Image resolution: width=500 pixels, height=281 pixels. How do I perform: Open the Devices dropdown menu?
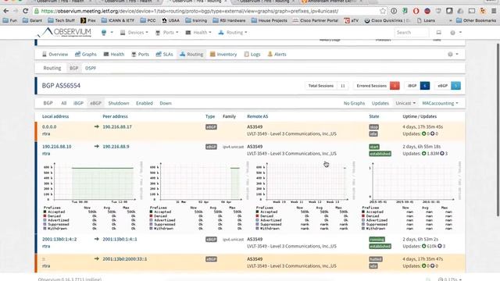click(134, 33)
